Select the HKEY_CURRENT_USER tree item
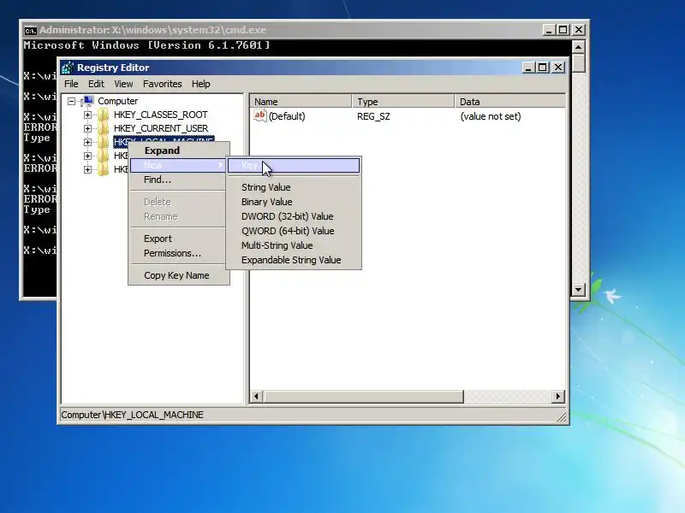The height and width of the screenshot is (513, 685). click(x=161, y=128)
